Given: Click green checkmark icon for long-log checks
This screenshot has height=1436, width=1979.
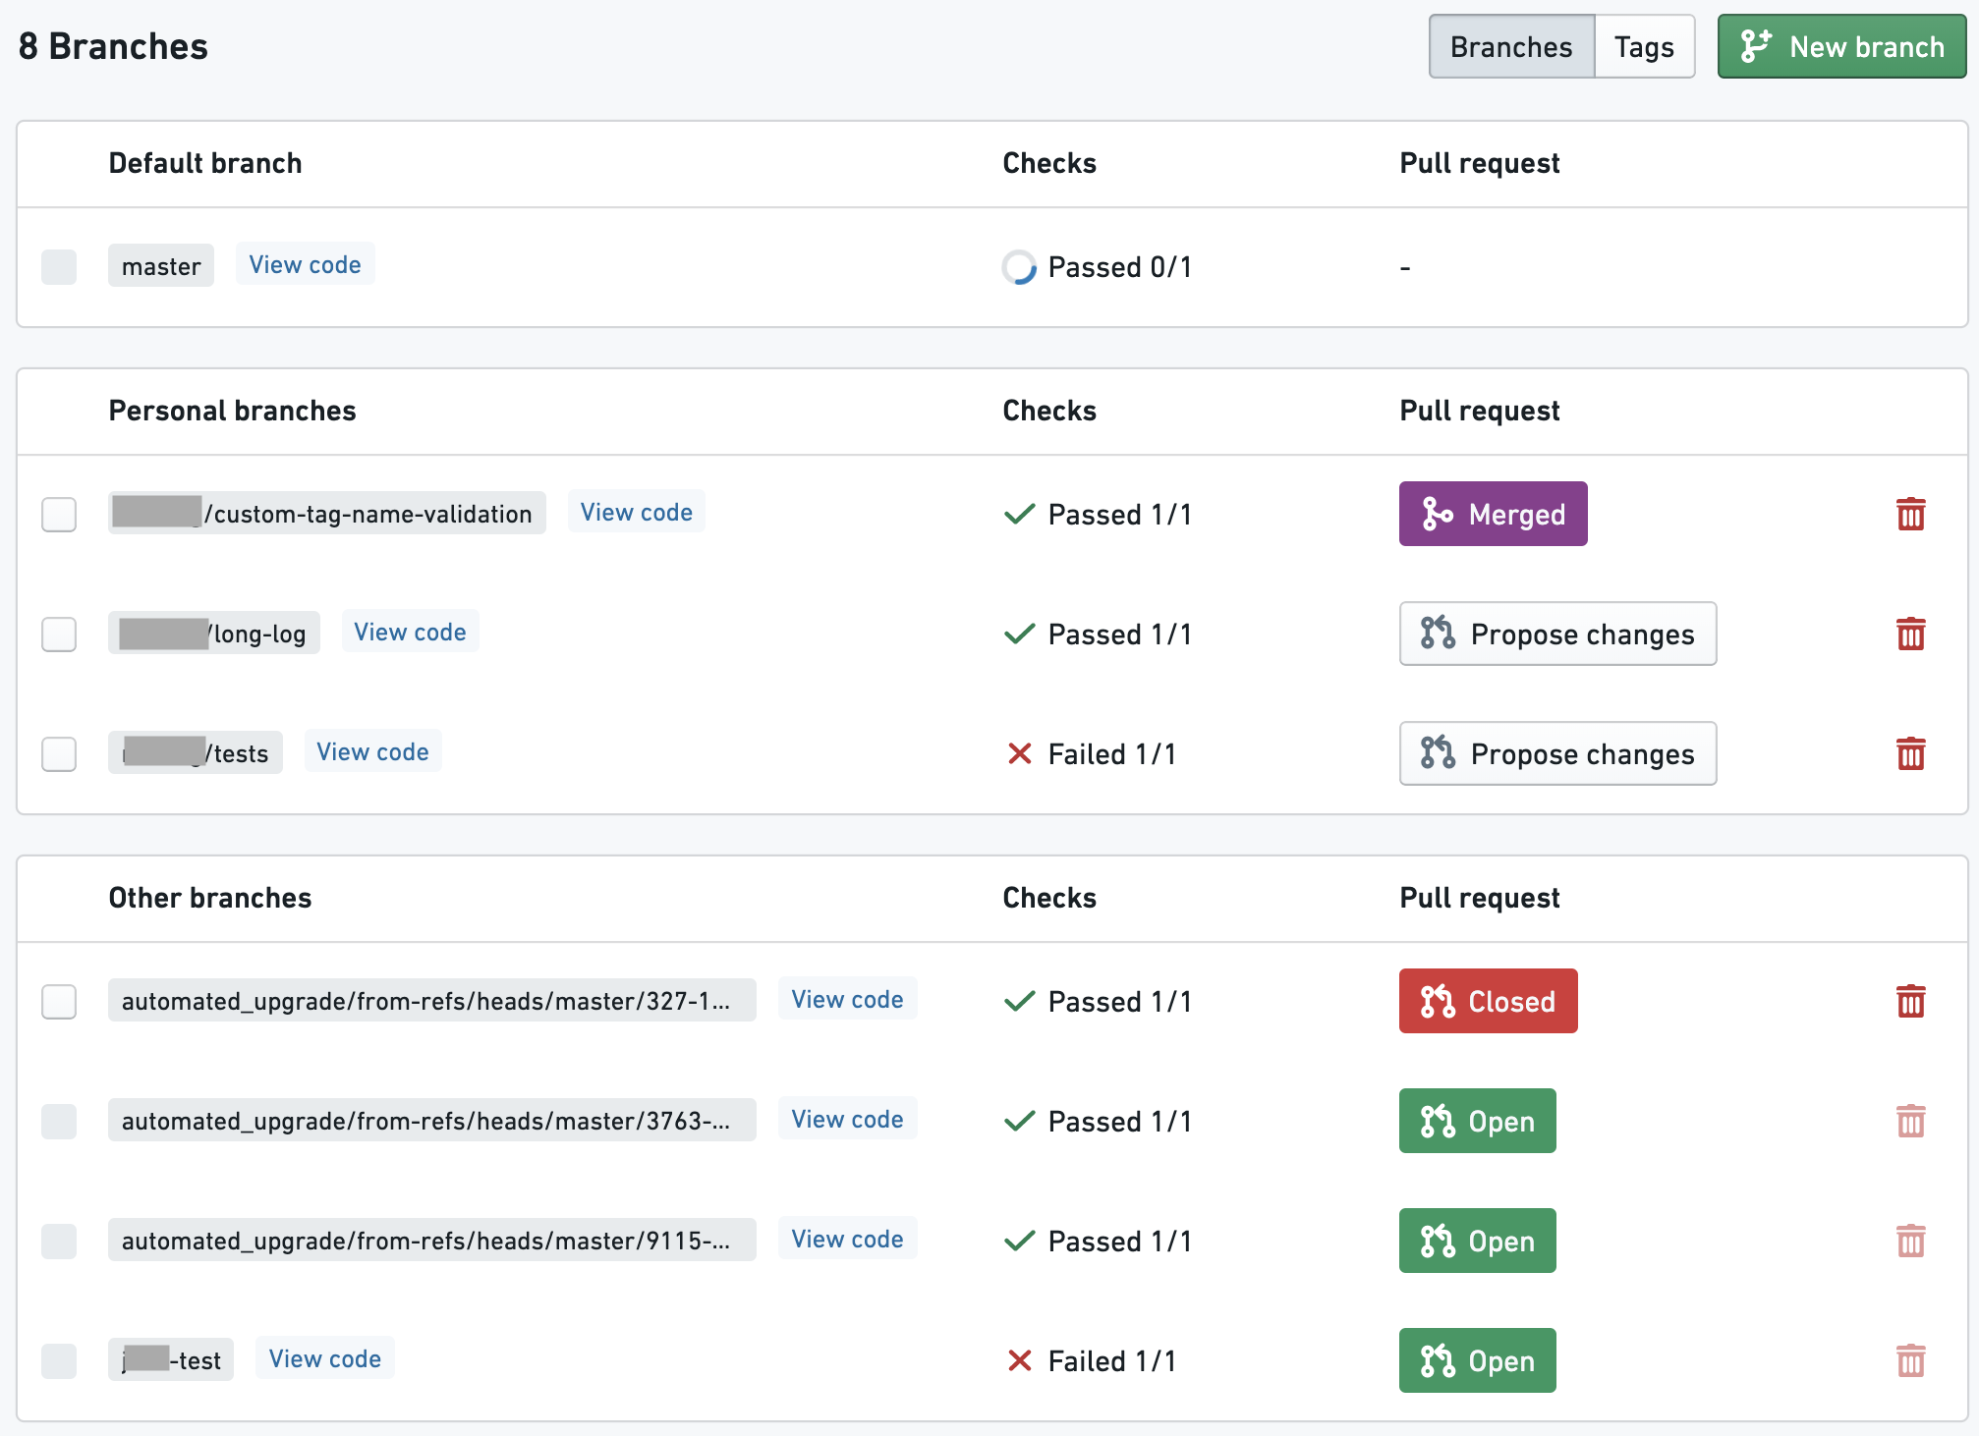Looking at the screenshot, I should pos(1019,634).
